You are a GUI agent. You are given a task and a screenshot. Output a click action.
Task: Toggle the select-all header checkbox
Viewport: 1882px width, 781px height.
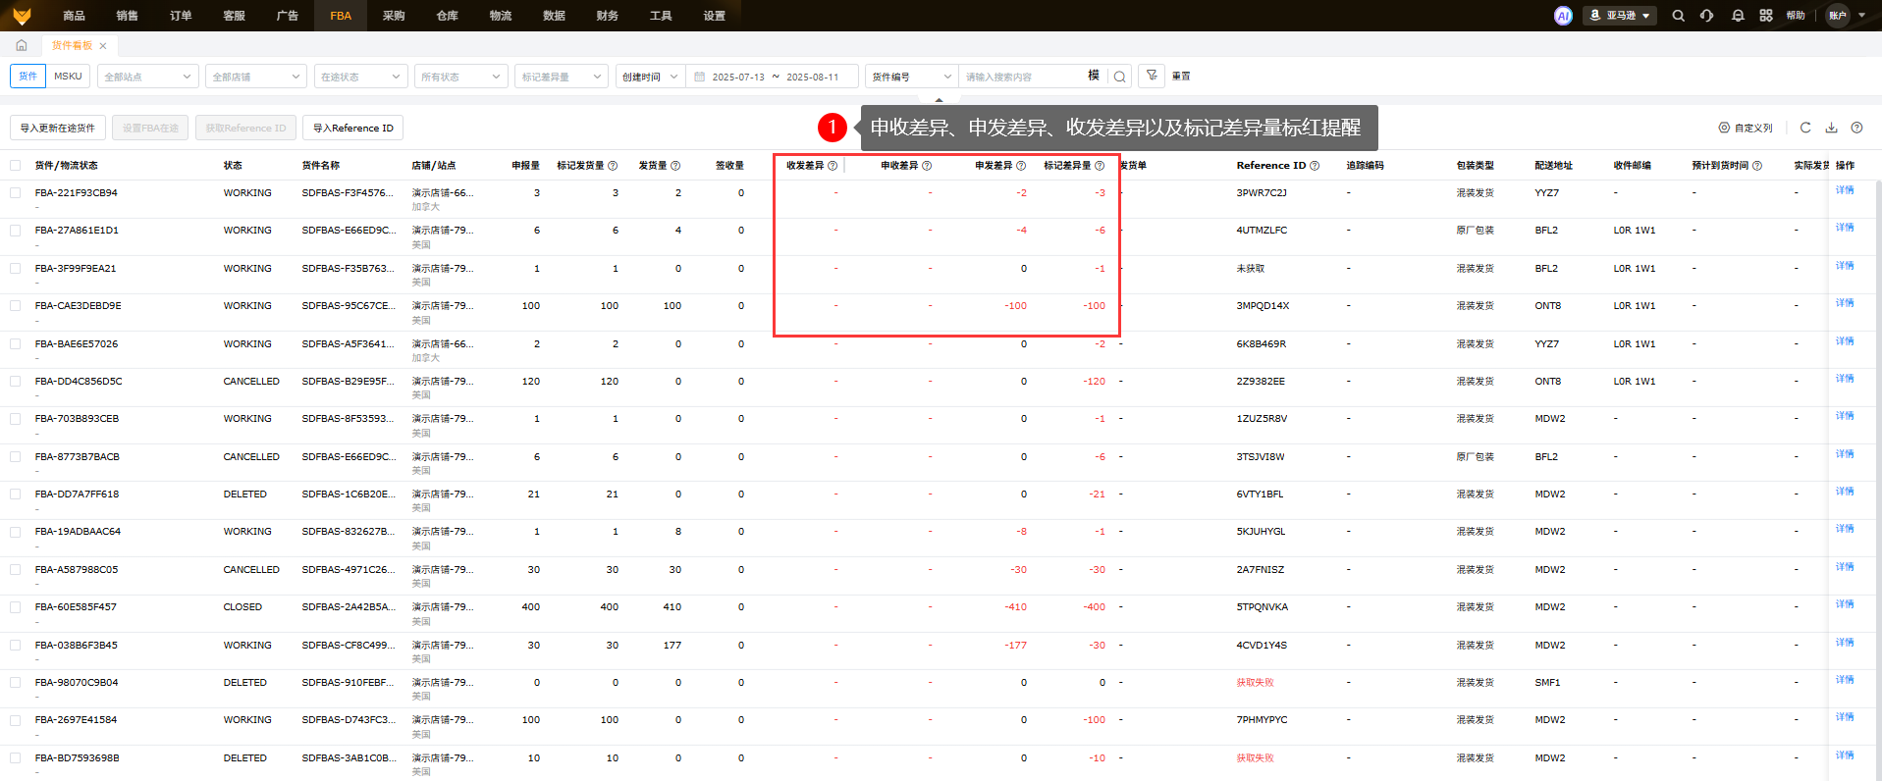[16, 166]
